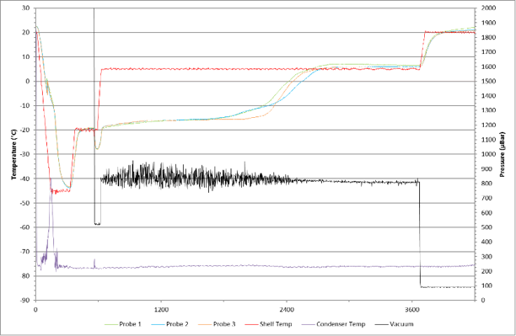The height and width of the screenshot is (336, 516).
Task: Select the Probe 3 legend entry
Action: [217, 324]
